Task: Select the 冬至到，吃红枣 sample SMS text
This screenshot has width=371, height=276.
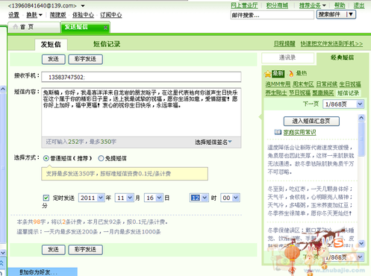Action: [310, 201]
